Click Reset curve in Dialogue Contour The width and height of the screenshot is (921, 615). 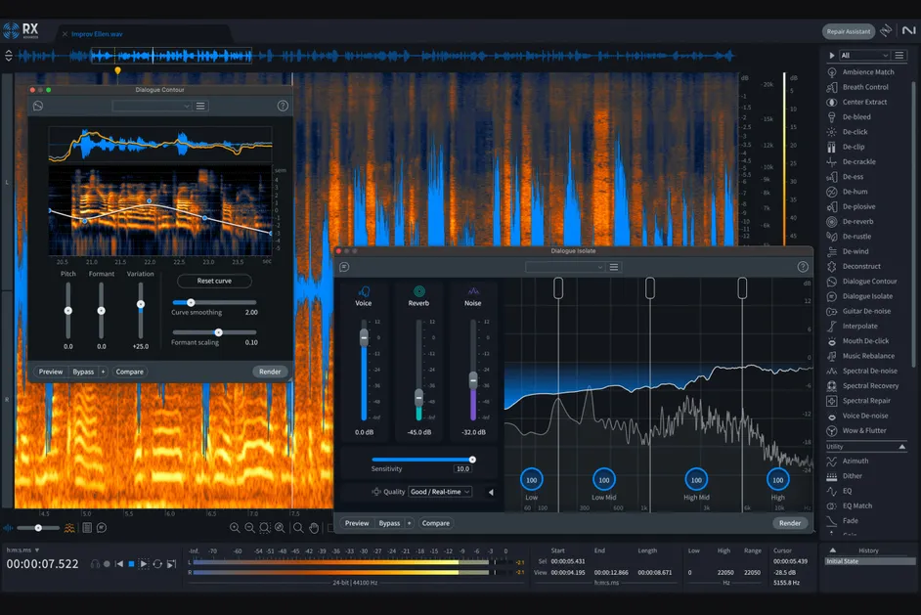pyautogui.click(x=214, y=281)
